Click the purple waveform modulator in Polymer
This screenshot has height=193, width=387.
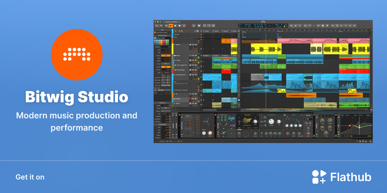(x=231, y=125)
